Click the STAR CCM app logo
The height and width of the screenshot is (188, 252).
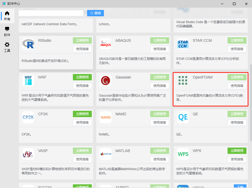183,44
